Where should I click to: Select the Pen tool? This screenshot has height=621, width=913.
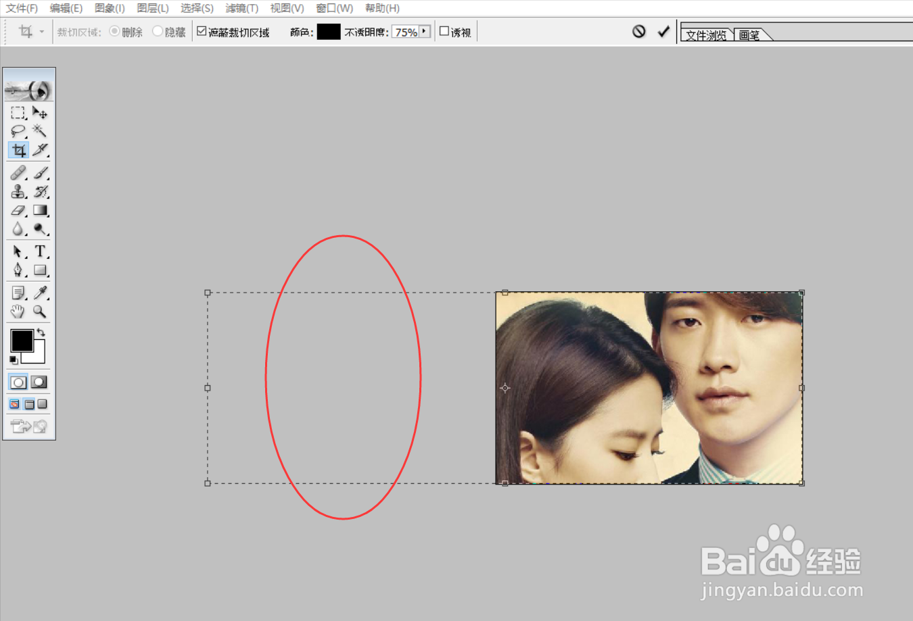tap(18, 270)
